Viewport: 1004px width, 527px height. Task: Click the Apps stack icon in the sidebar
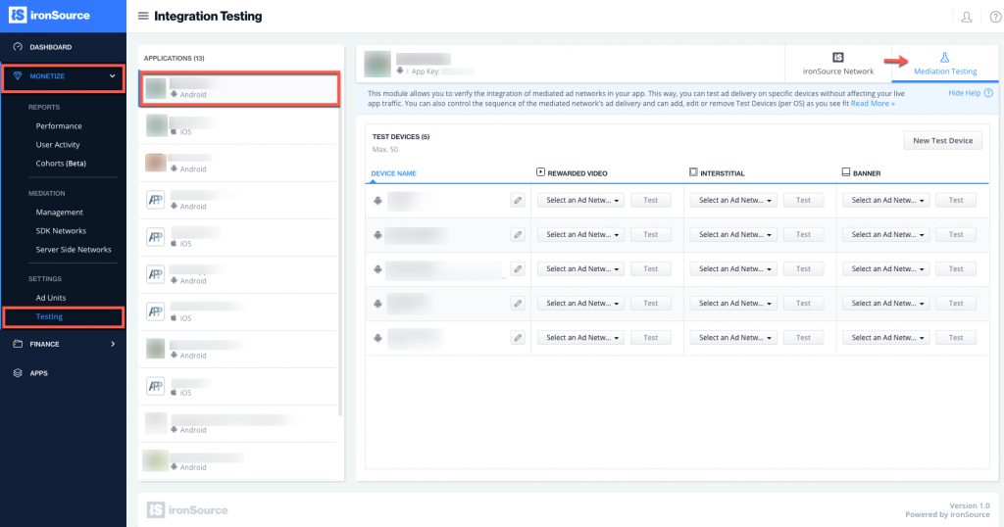point(18,373)
